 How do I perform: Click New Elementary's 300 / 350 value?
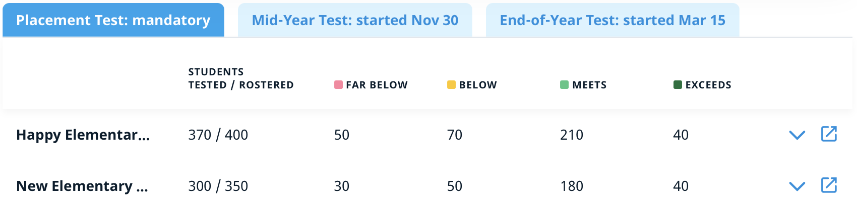click(218, 186)
